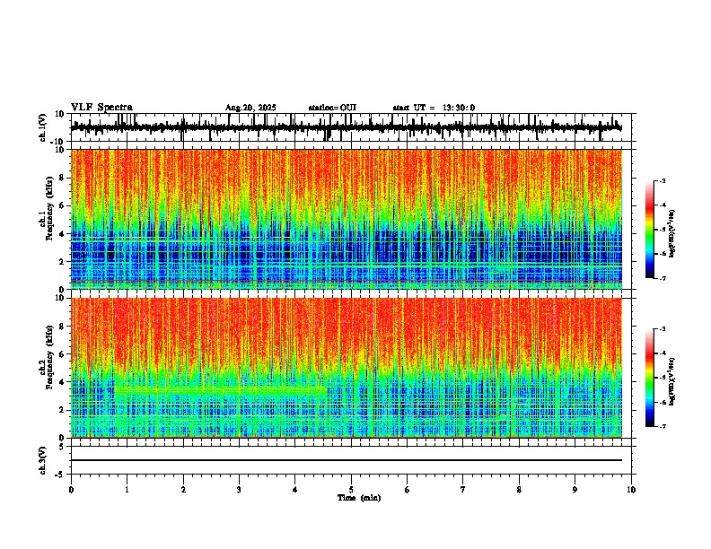Viewport: 711px width, 549px height.
Task: Click the "-3" label on ch.1 color scale
Action: click(x=663, y=180)
